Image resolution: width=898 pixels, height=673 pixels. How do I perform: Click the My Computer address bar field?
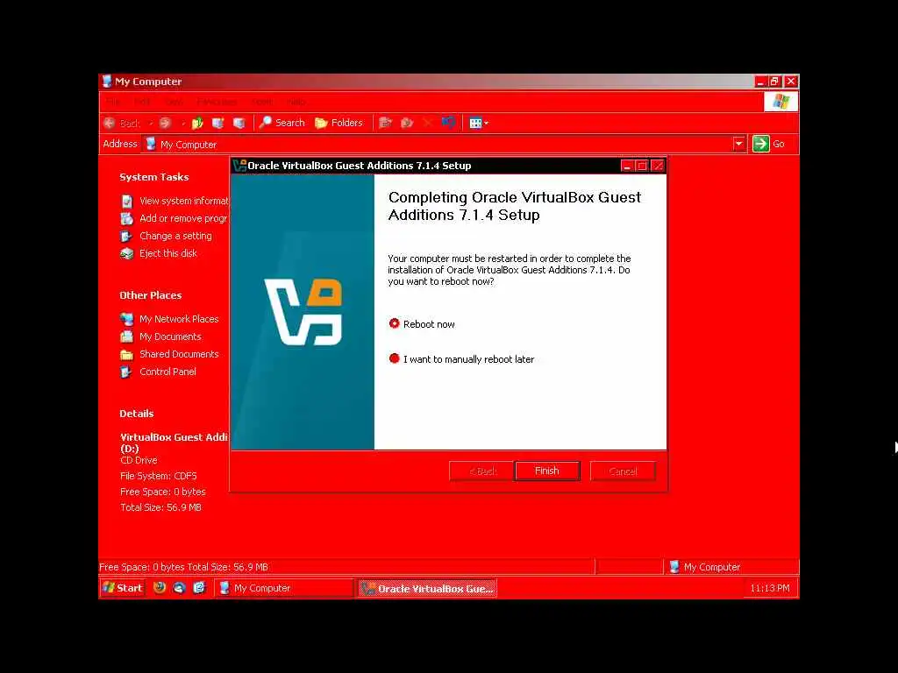click(x=438, y=145)
